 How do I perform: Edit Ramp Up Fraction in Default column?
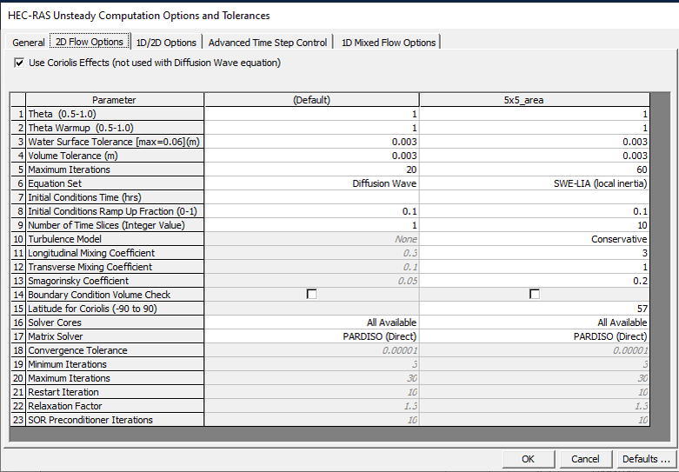[311, 211]
